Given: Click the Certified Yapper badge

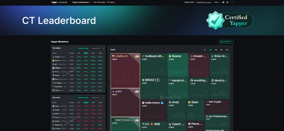Looking at the screenshot, I should (x=229, y=20).
